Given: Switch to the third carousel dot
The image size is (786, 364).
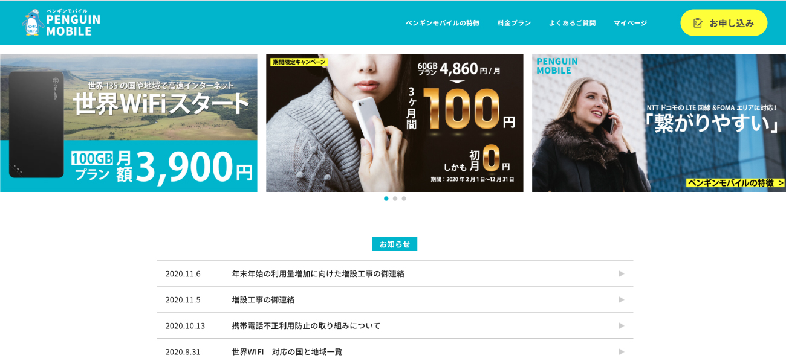Looking at the screenshot, I should click(404, 199).
